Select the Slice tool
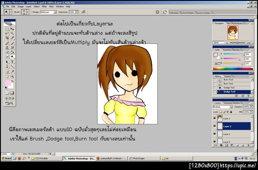 tap(12, 38)
